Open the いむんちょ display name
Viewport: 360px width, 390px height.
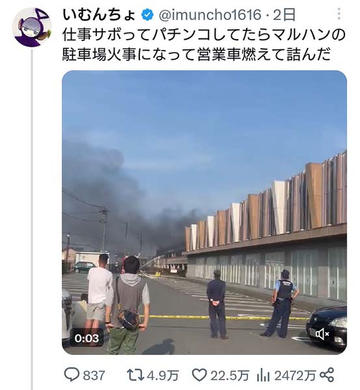tap(99, 15)
